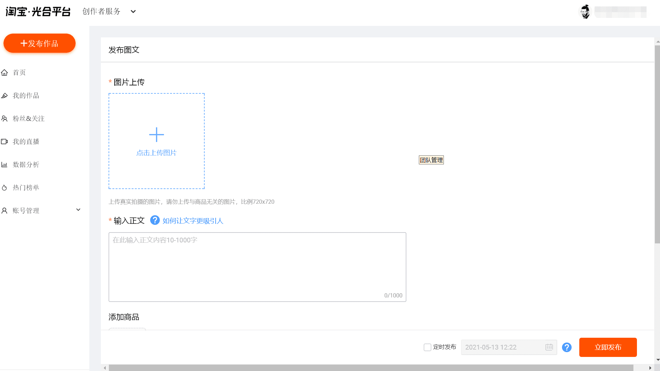Viewport: 660px width, 371px height.
Task: Click the plus icon in upload box
Action: coord(157,135)
